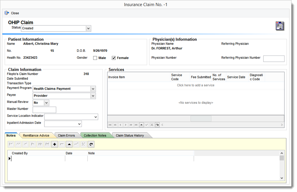The height and width of the screenshot is (192, 297).
Task: Click post checkmark in Services navigator
Action: (x=147, y=125)
